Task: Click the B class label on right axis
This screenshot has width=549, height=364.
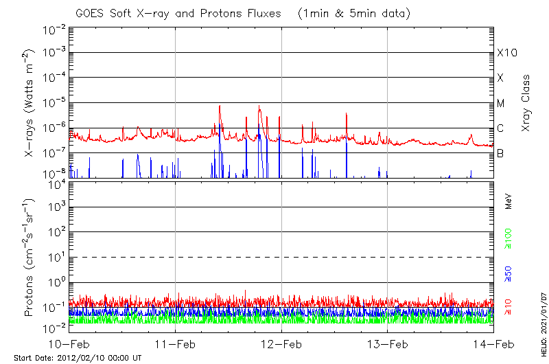Action: click(500, 153)
